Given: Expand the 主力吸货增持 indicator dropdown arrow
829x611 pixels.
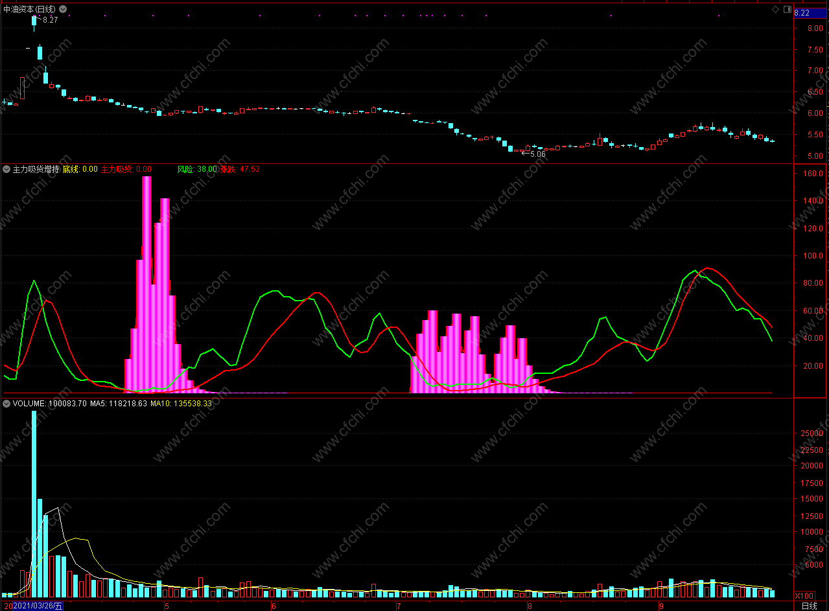Looking at the screenshot, I should [x=6, y=169].
